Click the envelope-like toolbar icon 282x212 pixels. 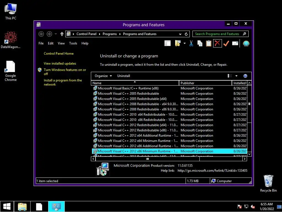235,43
